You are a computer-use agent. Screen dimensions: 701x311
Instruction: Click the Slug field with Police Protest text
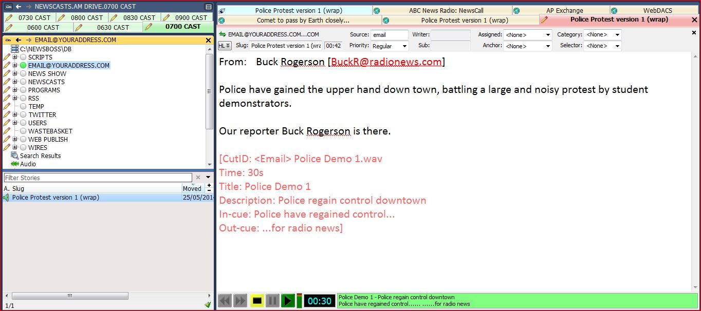click(286, 46)
